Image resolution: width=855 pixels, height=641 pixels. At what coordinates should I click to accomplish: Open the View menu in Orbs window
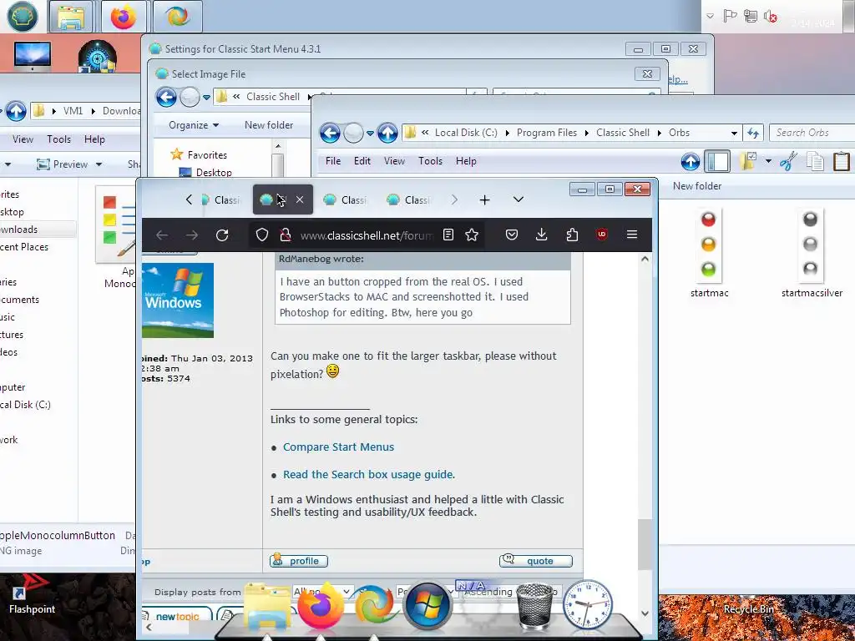(x=394, y=161)
